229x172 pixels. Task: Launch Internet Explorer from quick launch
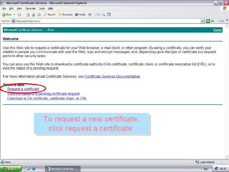point(34,169)
